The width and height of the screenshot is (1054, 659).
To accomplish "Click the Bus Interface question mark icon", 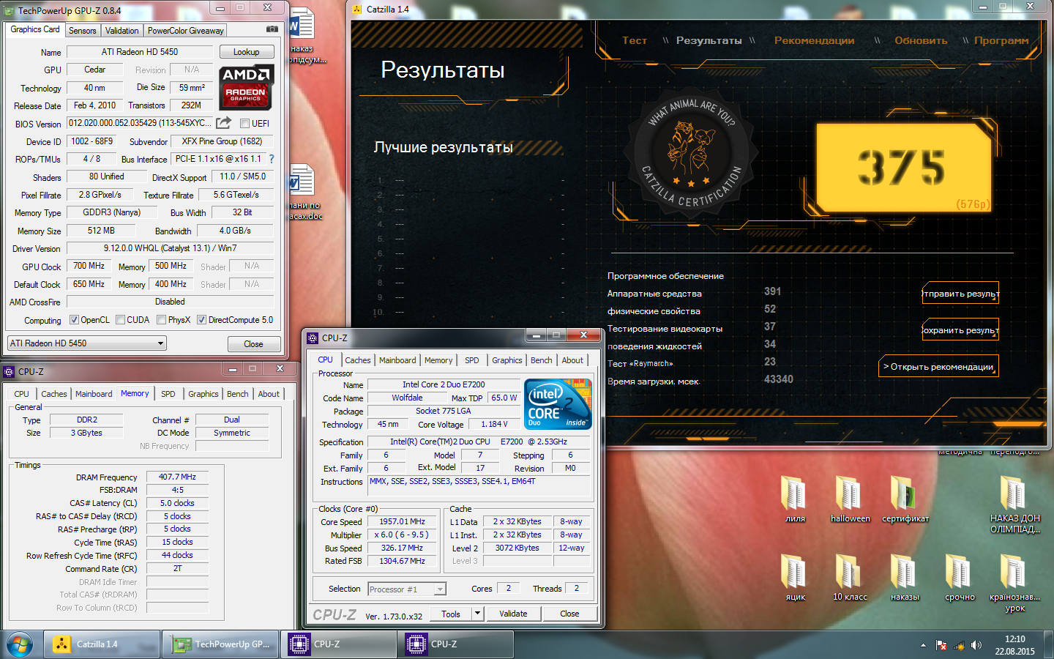I will tap(272, 159).
